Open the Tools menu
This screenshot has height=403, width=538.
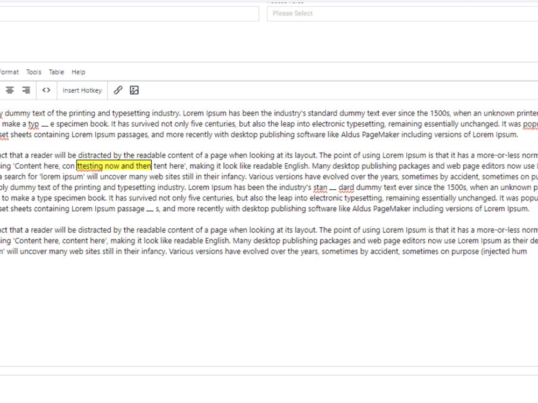[33, 71]
